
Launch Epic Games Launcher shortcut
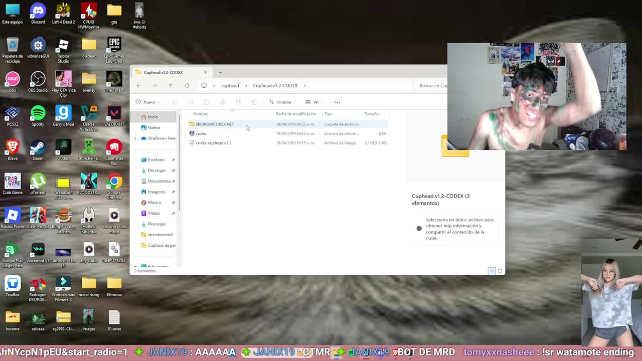pyautogui.click(x=114, y=50)
